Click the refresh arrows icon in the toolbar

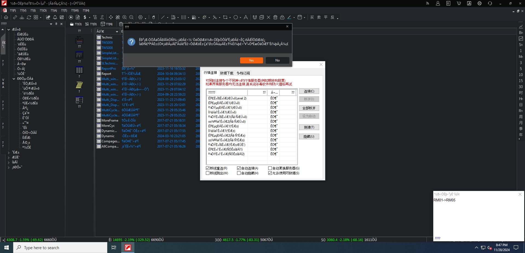pyautogui.click(x=29, y=17)
